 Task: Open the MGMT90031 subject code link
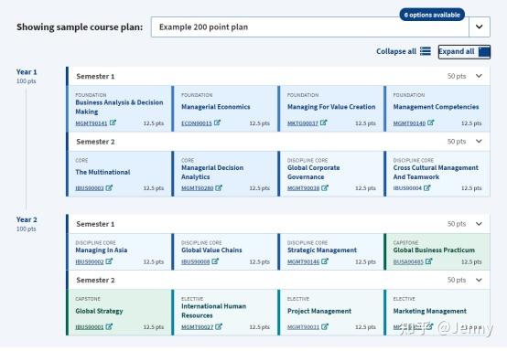click(303, 327)
